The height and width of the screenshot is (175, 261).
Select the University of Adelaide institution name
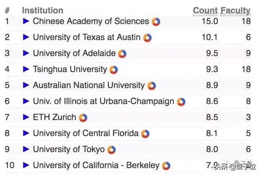click(74, 53)
